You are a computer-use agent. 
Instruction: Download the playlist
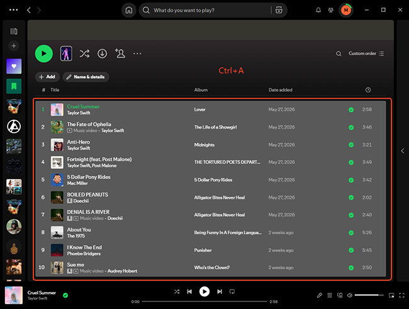click(x=102, y=53)
